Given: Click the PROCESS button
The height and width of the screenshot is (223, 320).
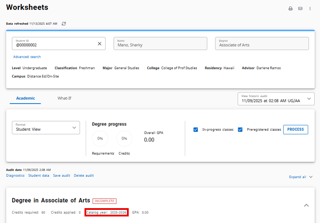Looking at the screenshot, I should coord(295,129).
